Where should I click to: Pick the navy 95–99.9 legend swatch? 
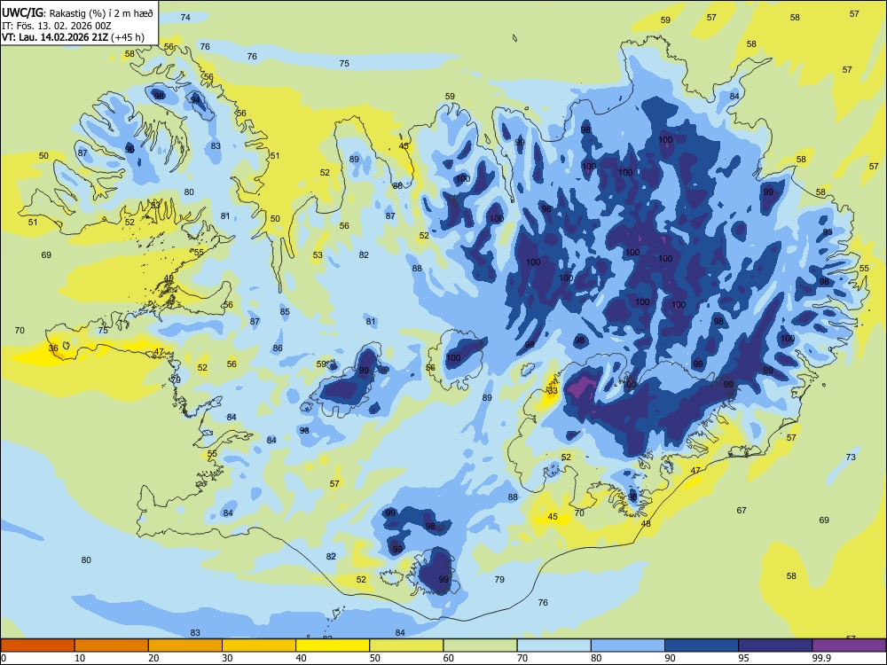tap(775, 645)
